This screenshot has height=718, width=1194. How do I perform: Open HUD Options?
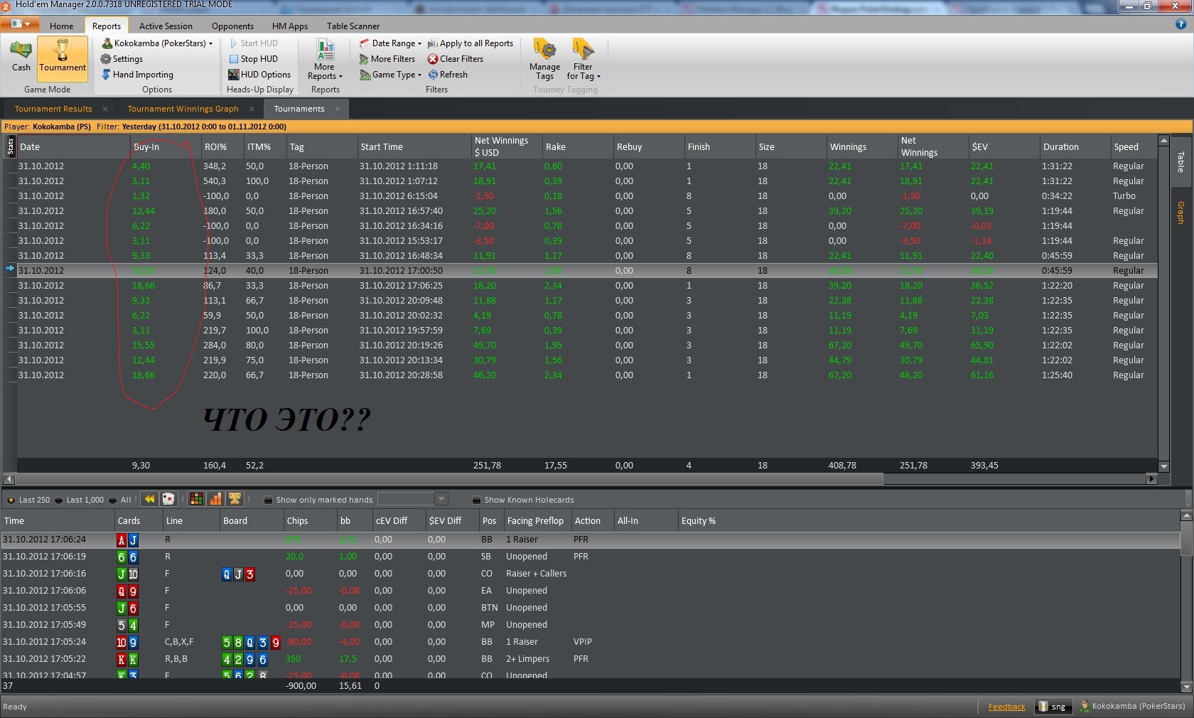[260, 75]
